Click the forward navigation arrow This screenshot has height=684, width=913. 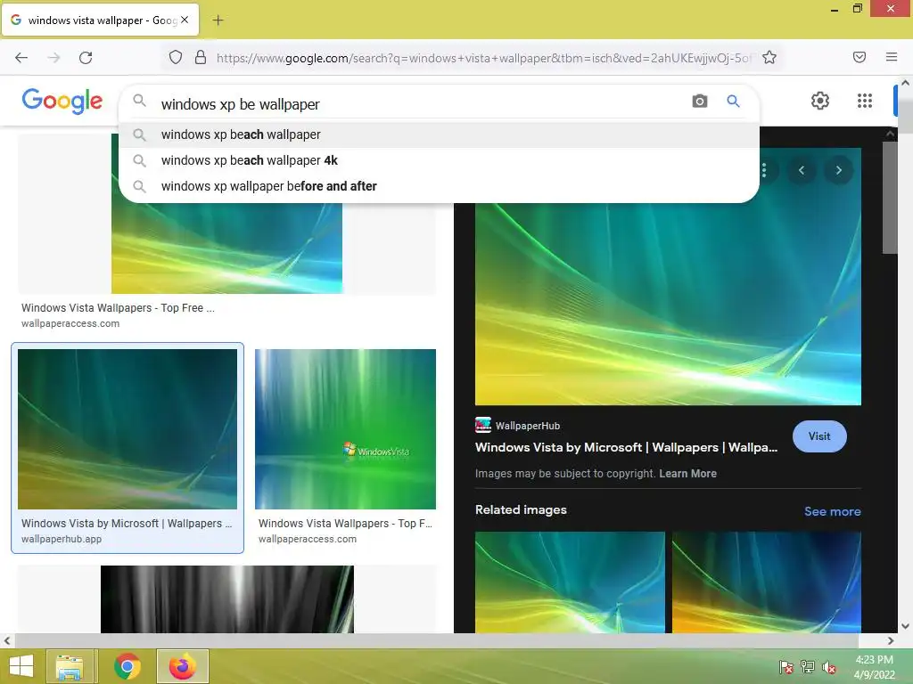pos(53,57)
